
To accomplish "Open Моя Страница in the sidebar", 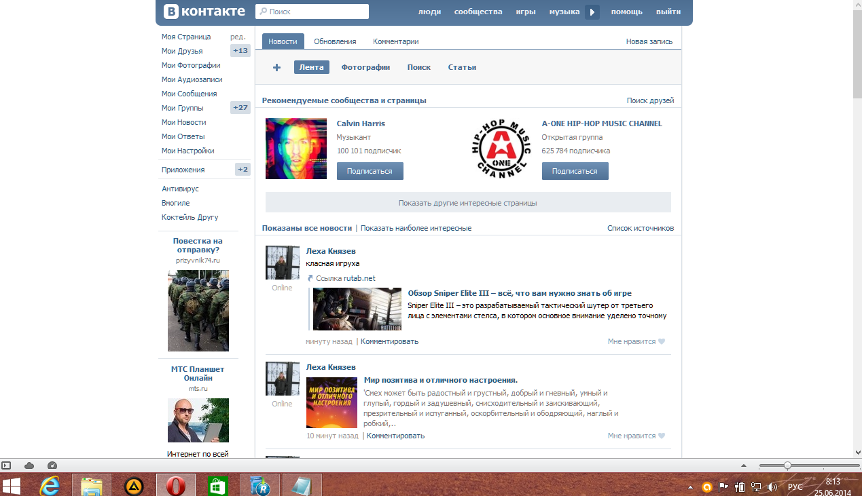I will pyautogui.click(x=186, y=37).
